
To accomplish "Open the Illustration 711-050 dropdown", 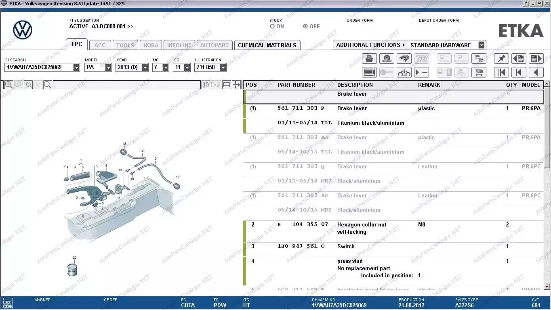I will tap(223, 67).
